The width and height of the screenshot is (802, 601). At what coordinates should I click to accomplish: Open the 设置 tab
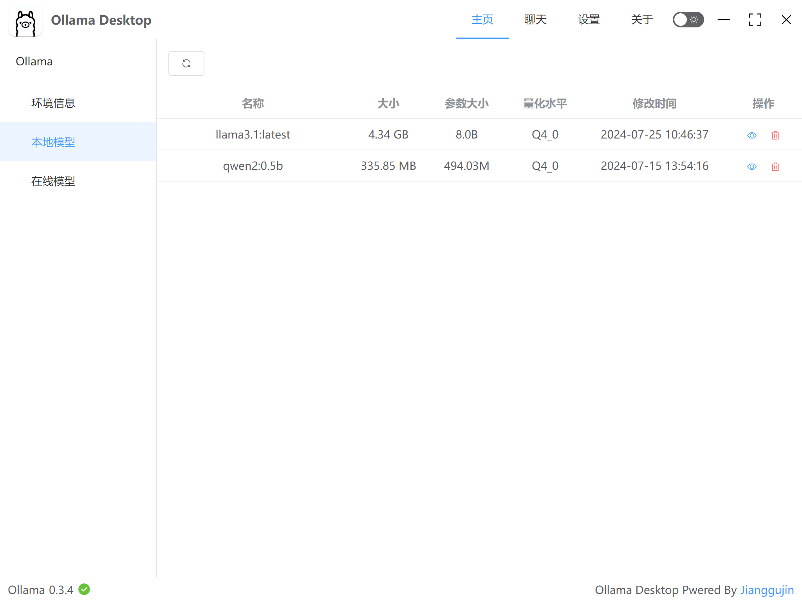click(x=589, y=20)
